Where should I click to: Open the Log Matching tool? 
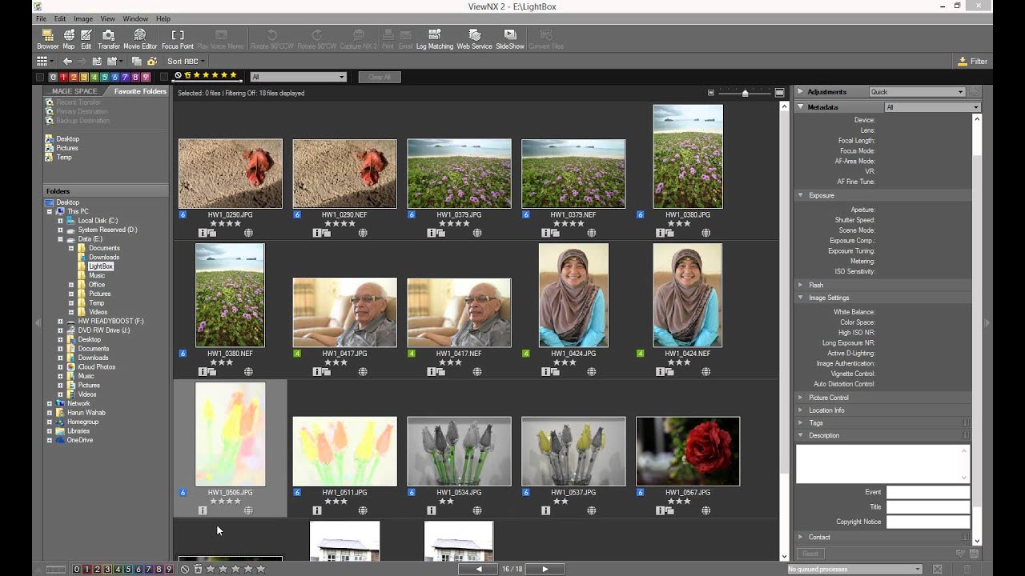tap(435, 39)
